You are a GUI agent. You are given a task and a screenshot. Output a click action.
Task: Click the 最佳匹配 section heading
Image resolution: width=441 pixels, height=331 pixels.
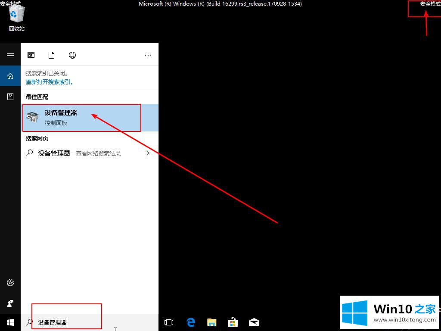pos(37,97)
